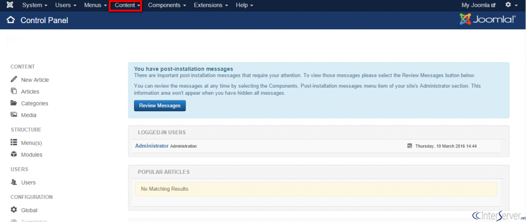526x222 pixels.
Task: Click the CONFIGURATION section label
Action: point(31,197)
